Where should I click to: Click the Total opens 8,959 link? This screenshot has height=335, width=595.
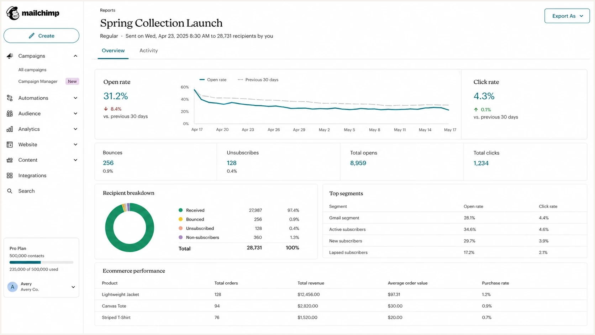358,163
